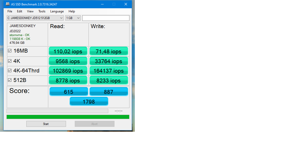Click the disabled Abort button
Image resolution: width=297 pixels, height=167 pixels.
pos(95,124)
